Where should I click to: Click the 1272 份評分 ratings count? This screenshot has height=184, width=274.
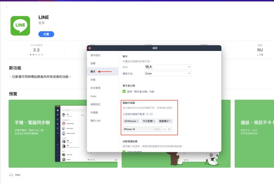pyautogui.click(x=36, y=45)
